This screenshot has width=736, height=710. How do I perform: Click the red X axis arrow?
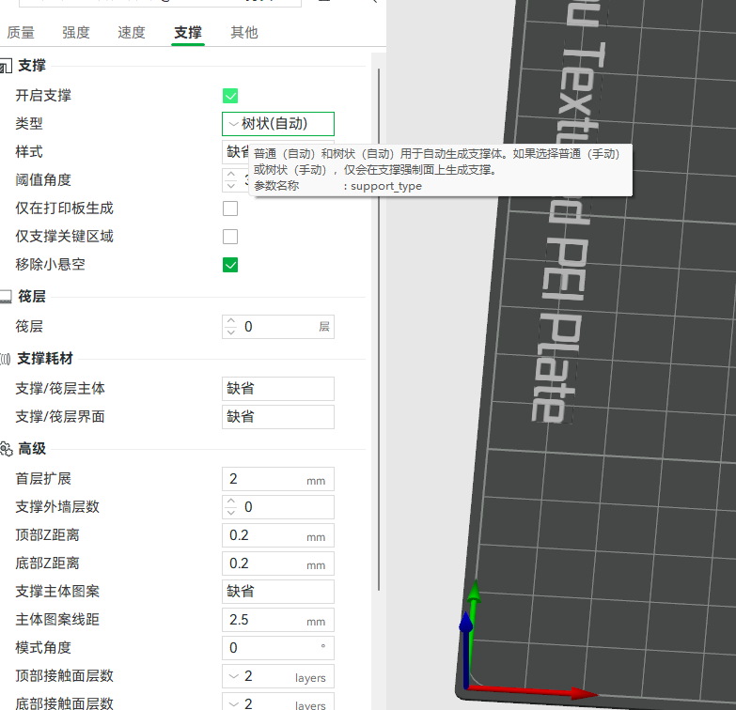[533, 691]
